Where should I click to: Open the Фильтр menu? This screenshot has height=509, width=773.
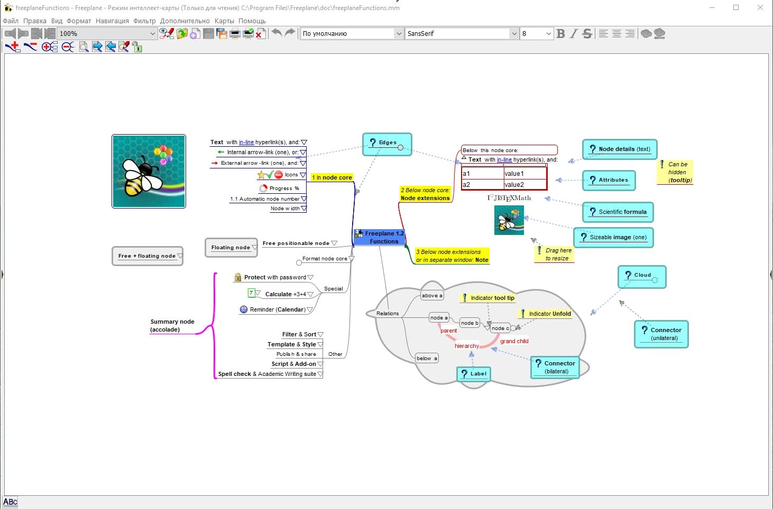click(x=144, y=21)
